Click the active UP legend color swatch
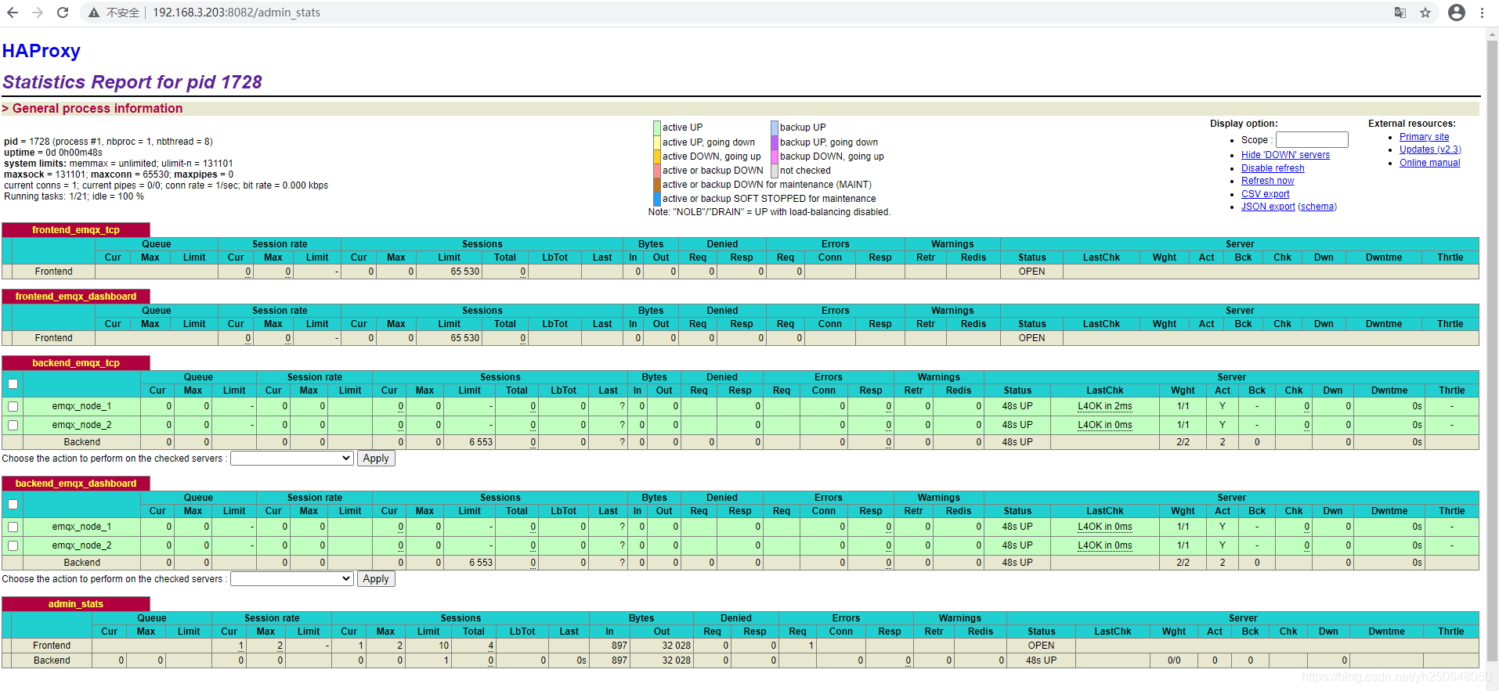 (x=657, y=128)
